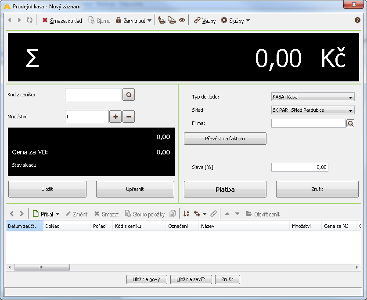
Task: Click Smazat in the items toolbar
Action: 106,214
